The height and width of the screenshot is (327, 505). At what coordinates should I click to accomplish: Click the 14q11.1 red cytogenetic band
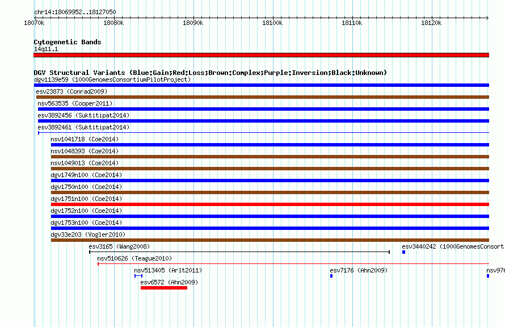(x=261, y=55)
